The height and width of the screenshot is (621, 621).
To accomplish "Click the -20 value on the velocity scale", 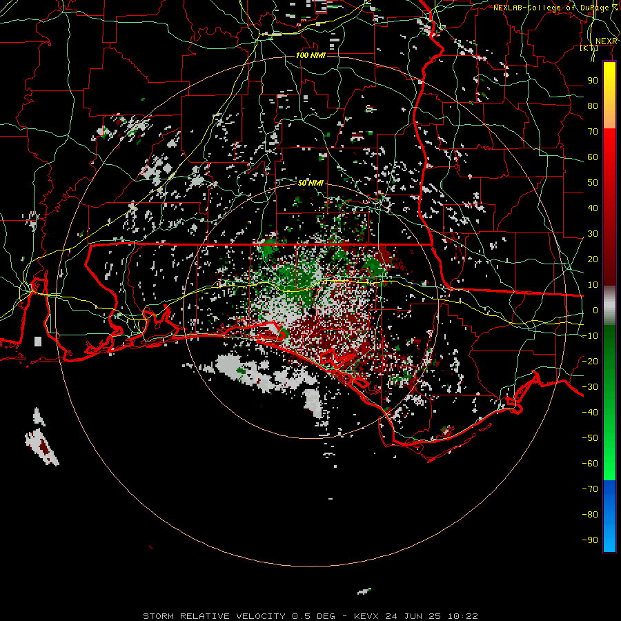I will tap(590, 361).
